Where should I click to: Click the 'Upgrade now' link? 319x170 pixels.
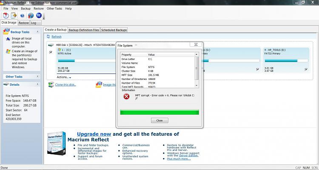click(94, 134)
